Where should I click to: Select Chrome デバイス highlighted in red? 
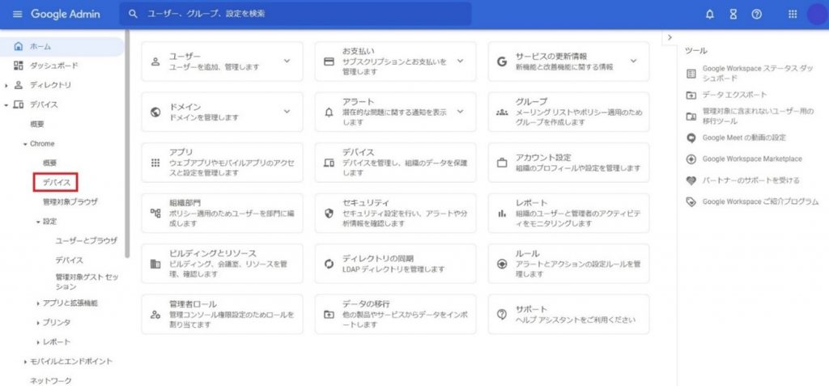[56, 183]
